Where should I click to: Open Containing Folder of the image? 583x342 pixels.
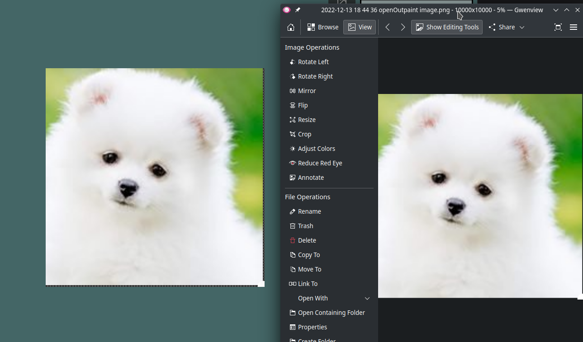pyautogui.click(x=331, y=312)
